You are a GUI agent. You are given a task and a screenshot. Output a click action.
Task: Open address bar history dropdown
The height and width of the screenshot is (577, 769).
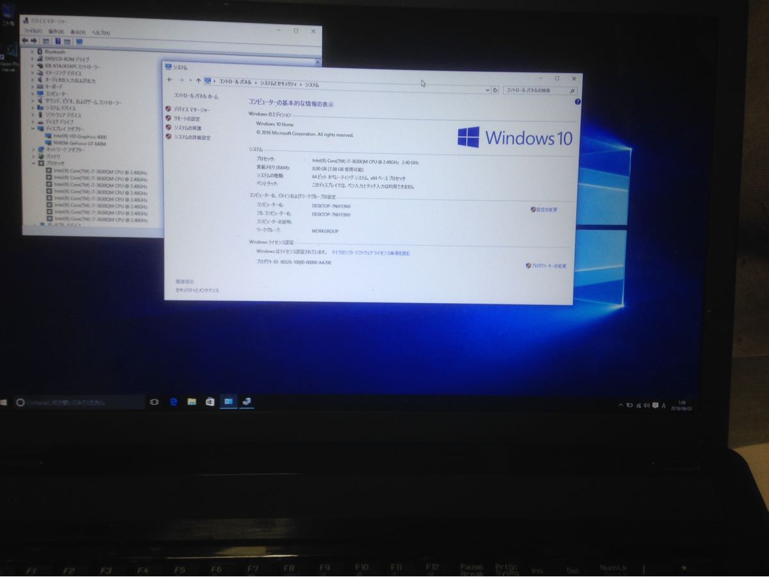tap(488, 90)
